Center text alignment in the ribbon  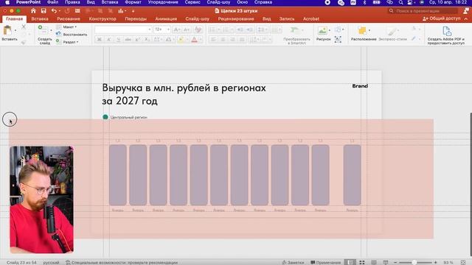point(223,40)
